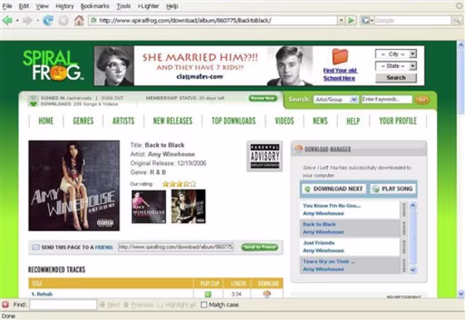Click the orange Go search button
465x320 pixels.
[422, 99]
